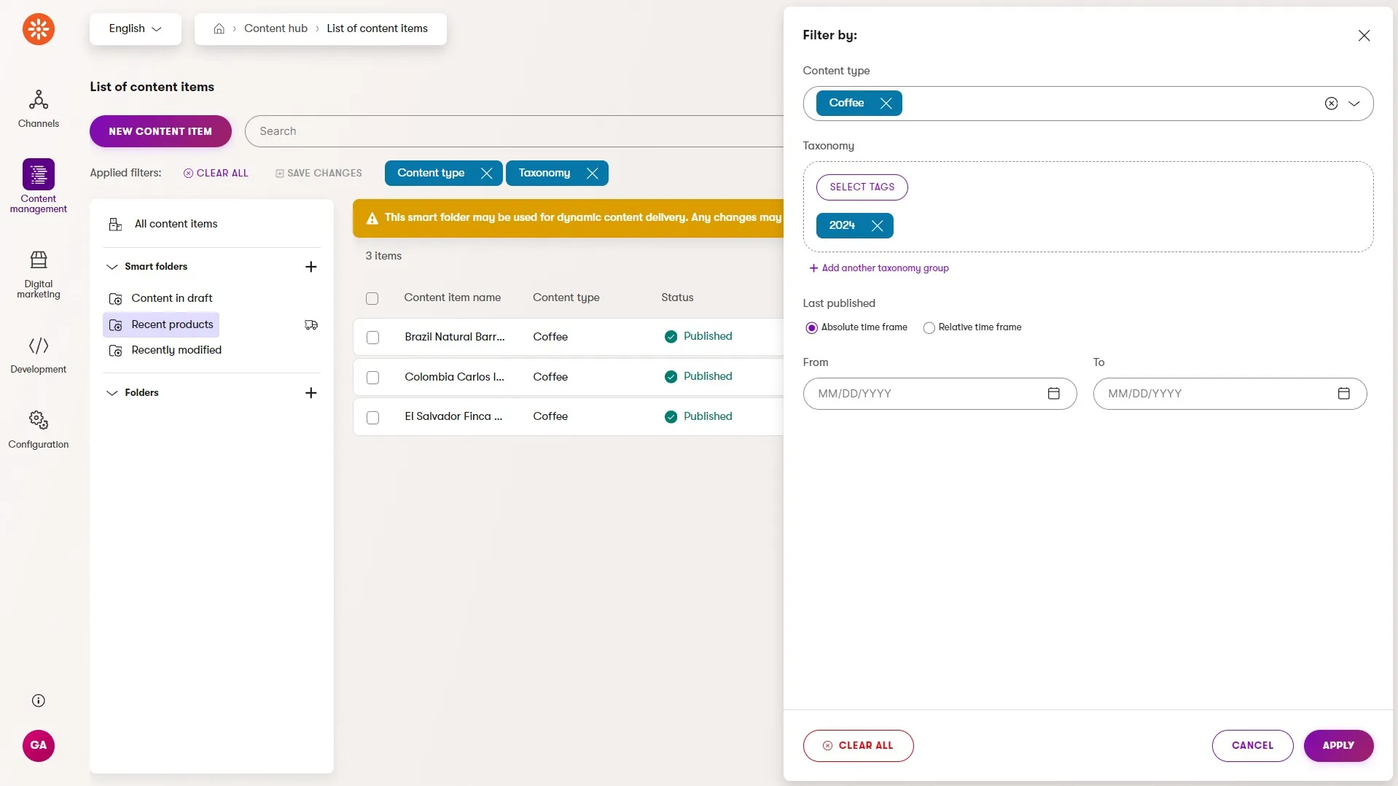Open the GA user avatar menu

coord(38,745)
